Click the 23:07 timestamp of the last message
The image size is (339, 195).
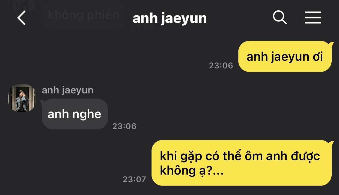(134, 179)
